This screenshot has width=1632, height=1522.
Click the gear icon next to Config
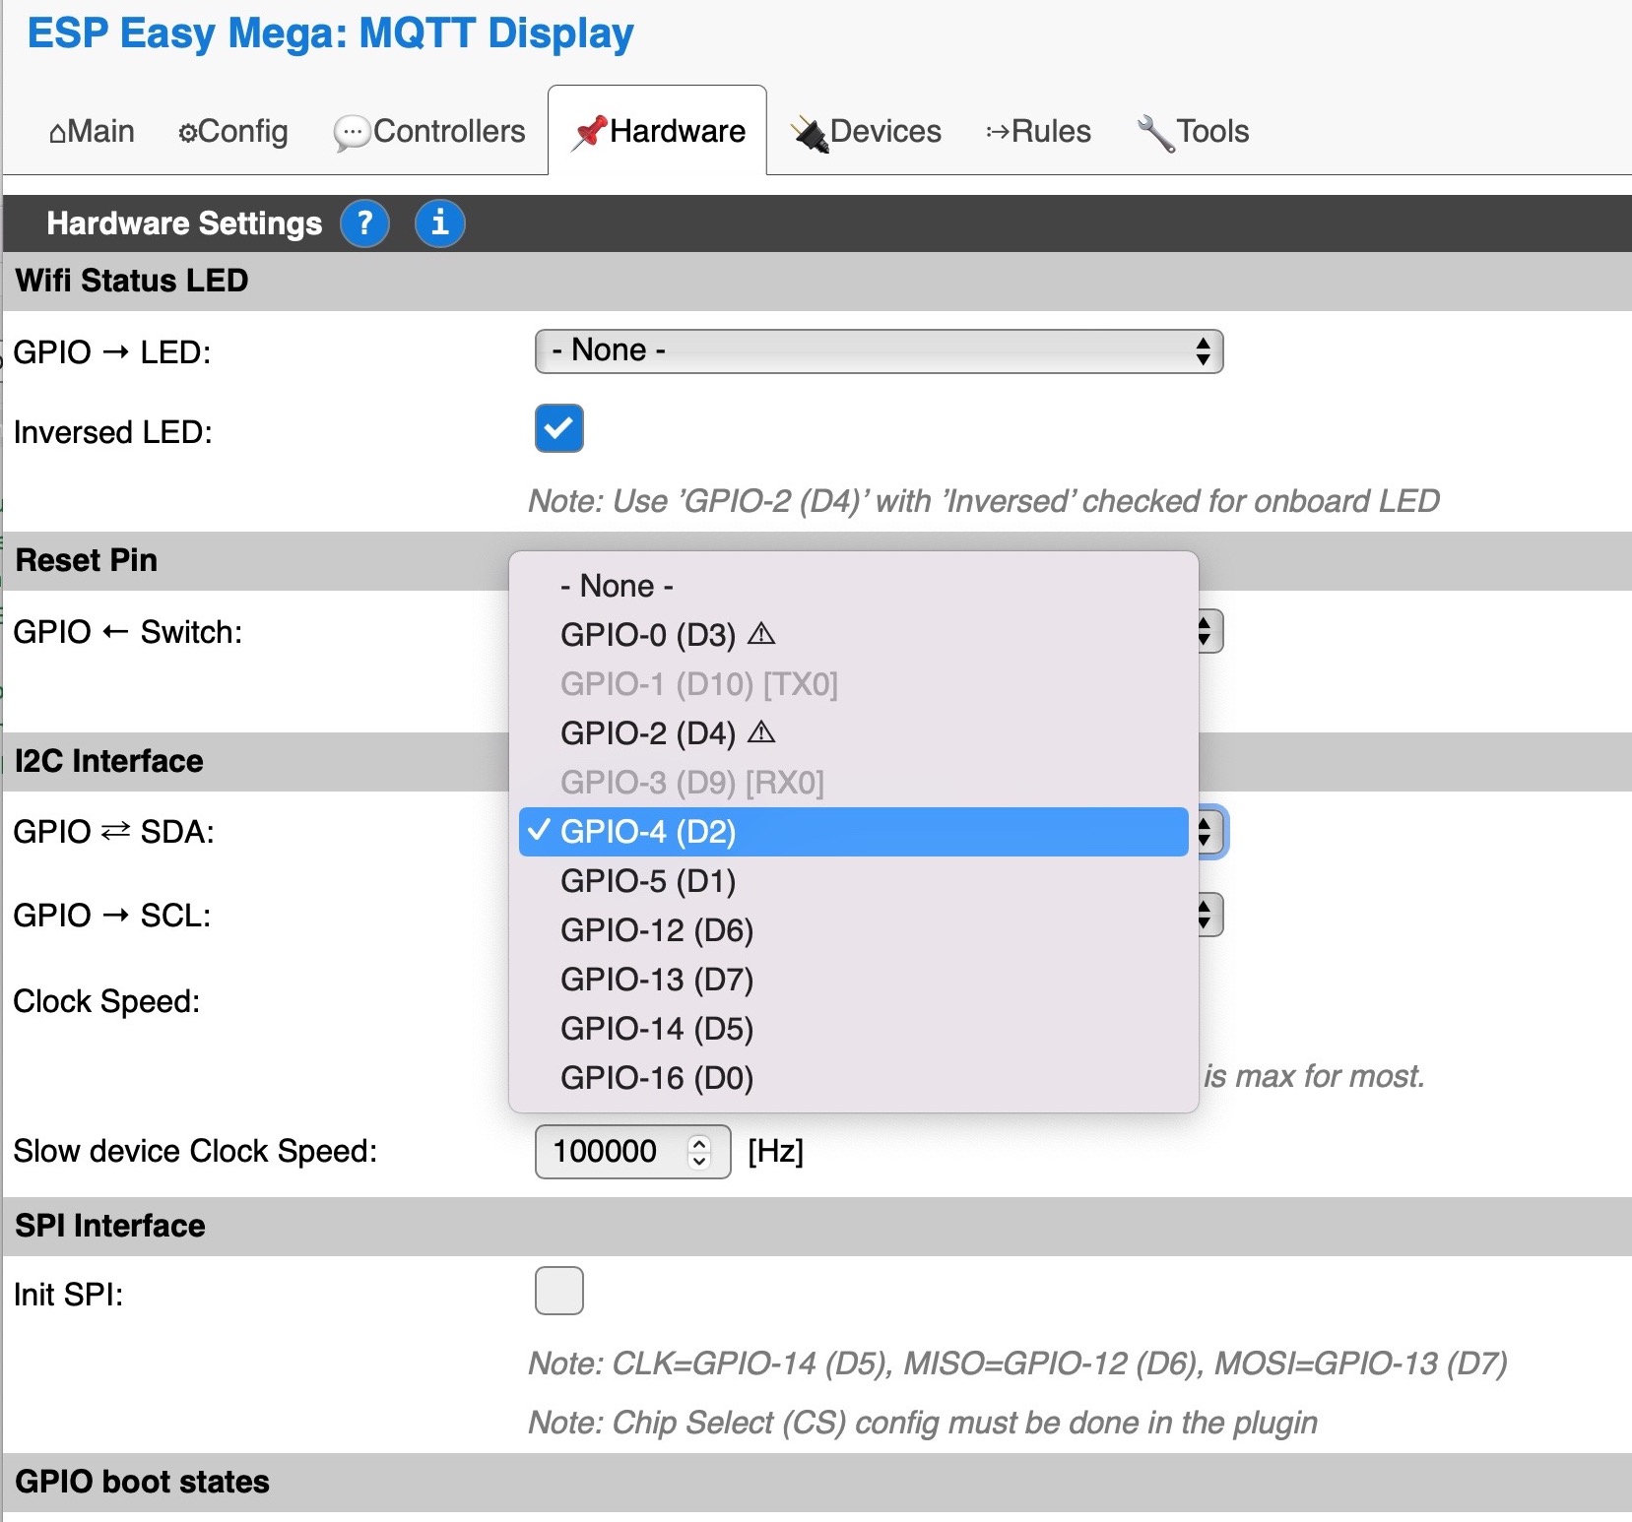pyautogui.click(x=187, y=133)
